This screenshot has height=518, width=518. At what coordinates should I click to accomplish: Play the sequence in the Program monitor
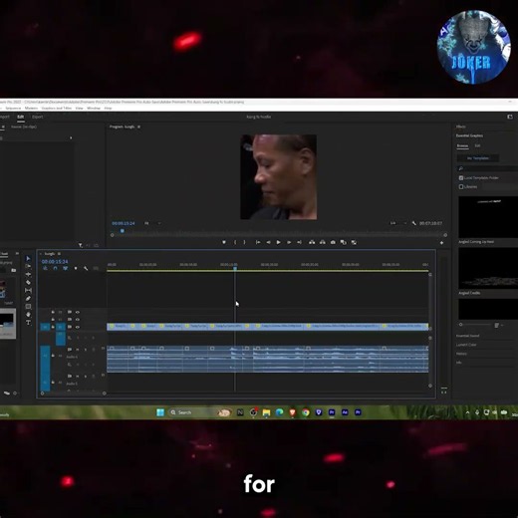pos(279,242)
